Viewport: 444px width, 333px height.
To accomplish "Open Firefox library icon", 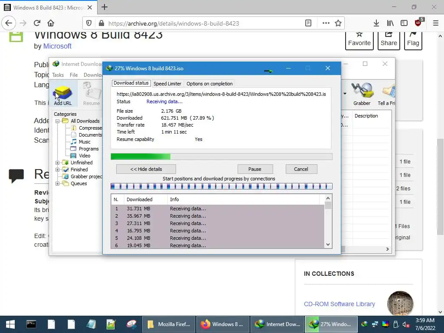I will click(390, 23).
